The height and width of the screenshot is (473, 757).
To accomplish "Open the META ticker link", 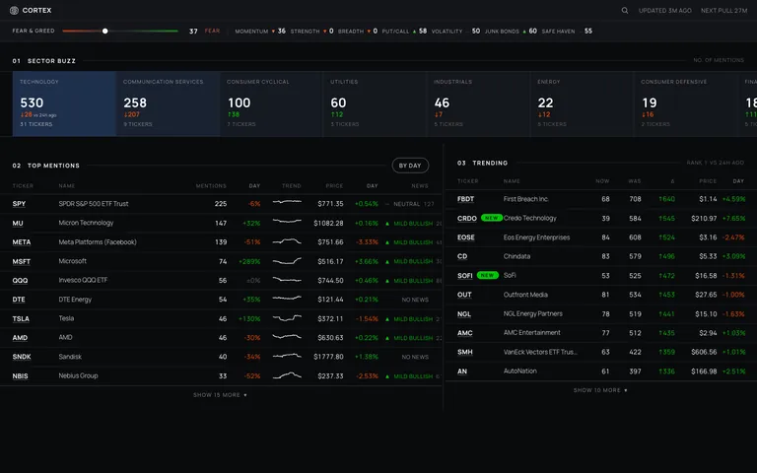I will click(x=22, y=242).
